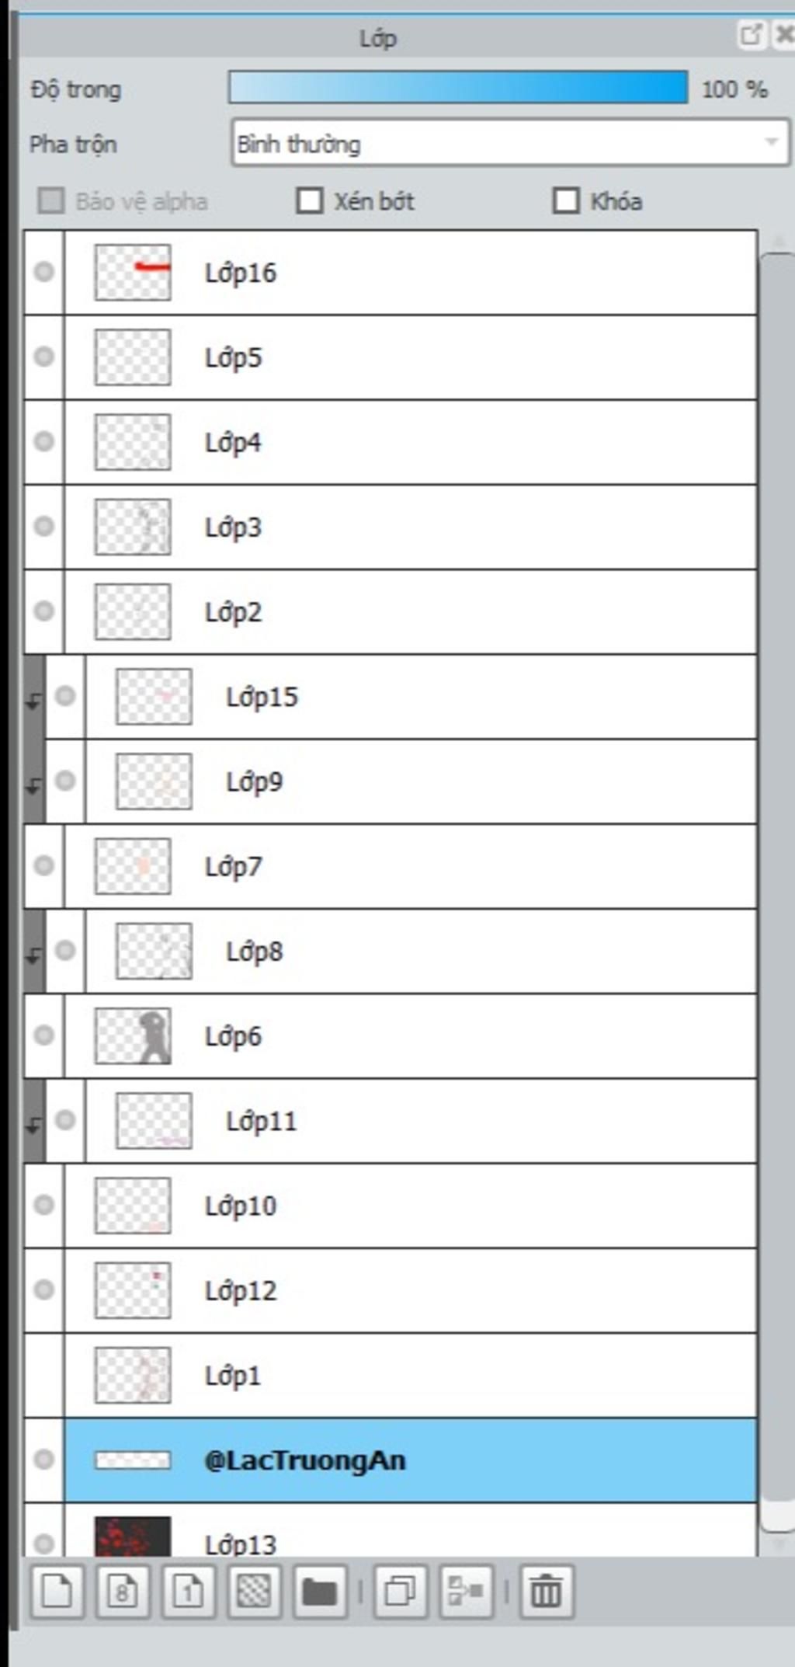Enable the Xén bớt checkbox
This screenshot has height=1667, width=795.
click(310, 201)
